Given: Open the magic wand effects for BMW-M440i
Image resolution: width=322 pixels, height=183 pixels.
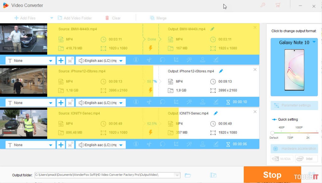Looking at the screenshot, I should click(189, 60).
